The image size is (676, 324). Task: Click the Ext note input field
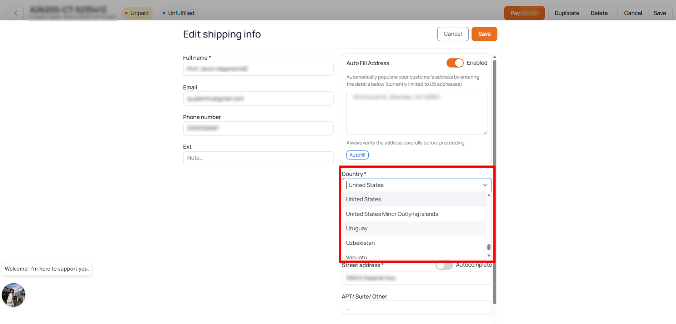pos(258,158)
